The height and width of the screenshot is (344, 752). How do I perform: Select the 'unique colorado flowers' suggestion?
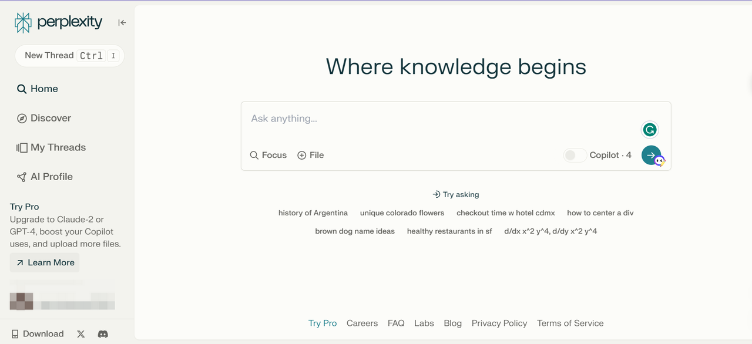402,213
